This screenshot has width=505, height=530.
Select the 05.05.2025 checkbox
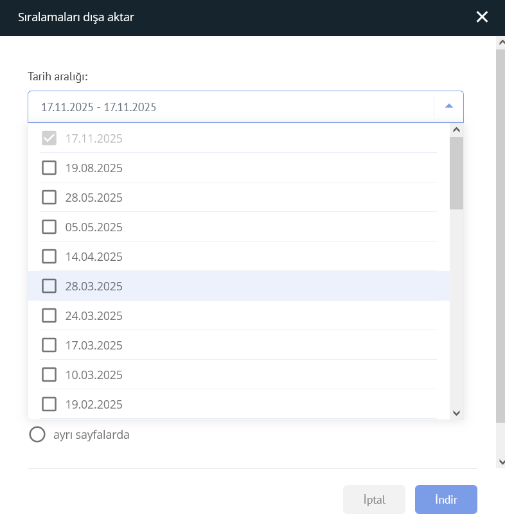point(49,227)
